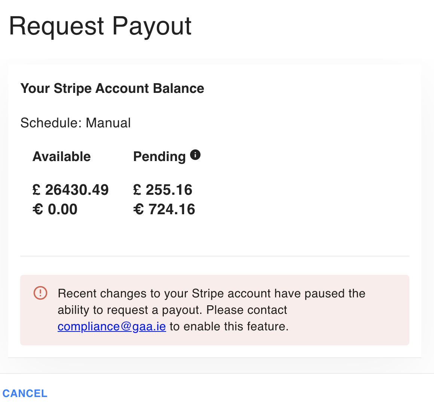Click the 'ability to request a payout' line
The height and width of the screenshot is (409, 434).
pos(172,310)
